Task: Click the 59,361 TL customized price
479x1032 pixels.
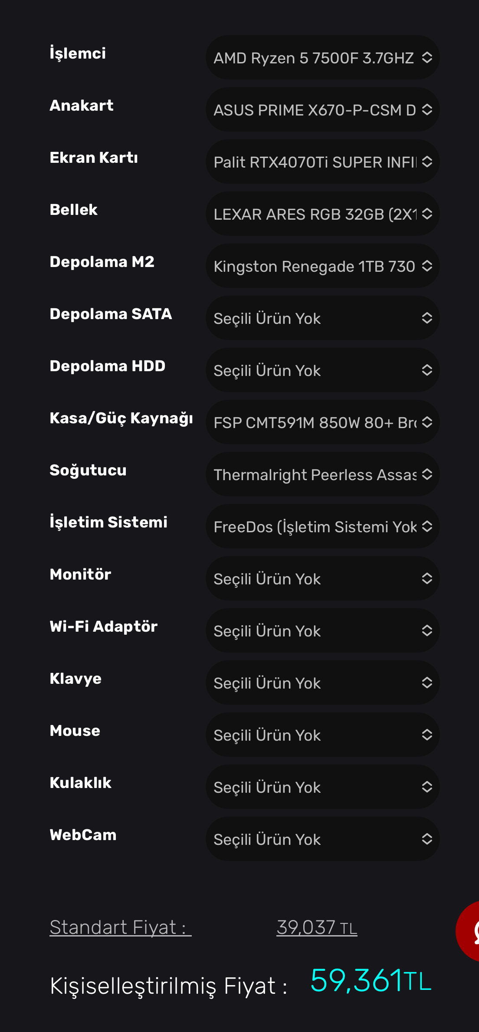Action: pos(371,981)
